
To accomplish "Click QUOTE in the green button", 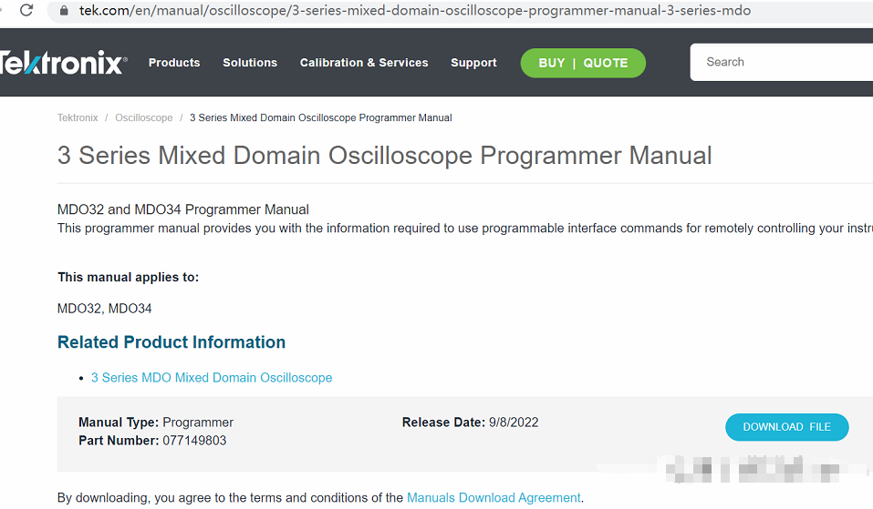I will 606,63.
